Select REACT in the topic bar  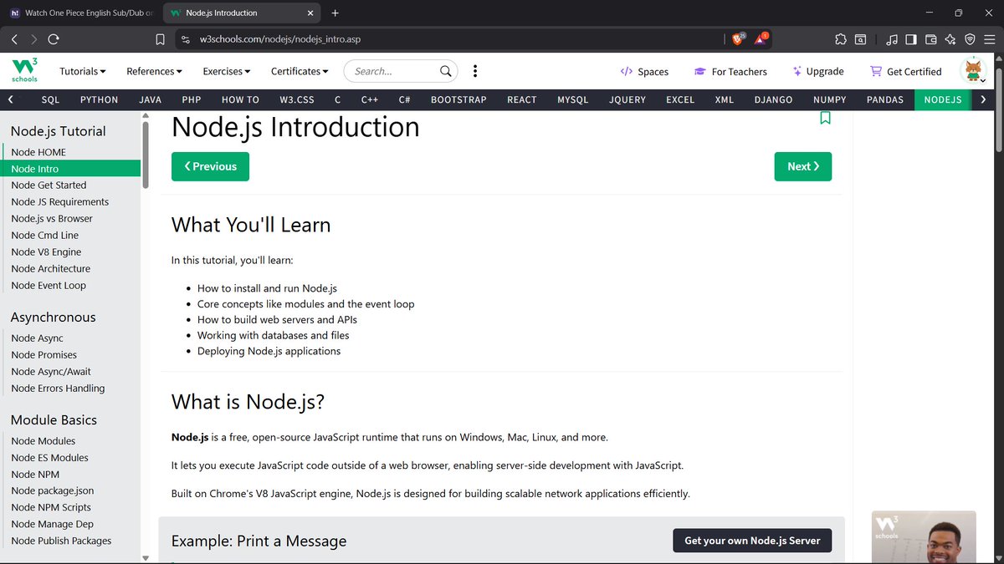pos(522,99)
